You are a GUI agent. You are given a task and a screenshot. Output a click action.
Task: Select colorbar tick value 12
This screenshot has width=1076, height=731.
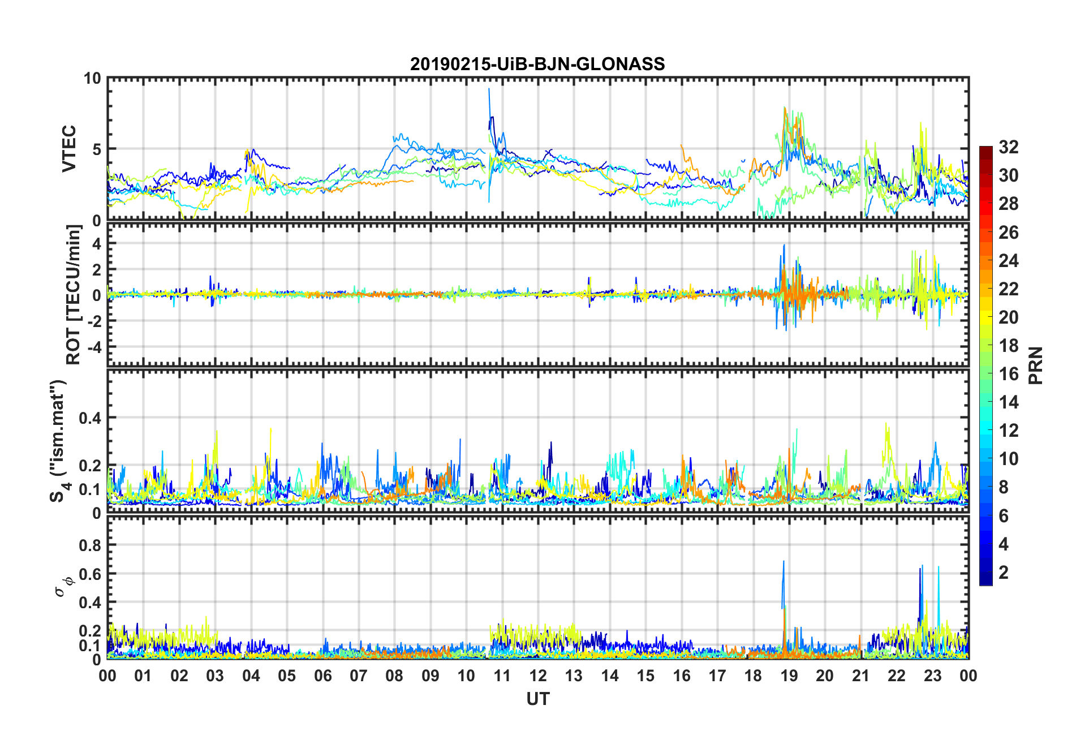pyautogui.click(x=1009, y=431)
